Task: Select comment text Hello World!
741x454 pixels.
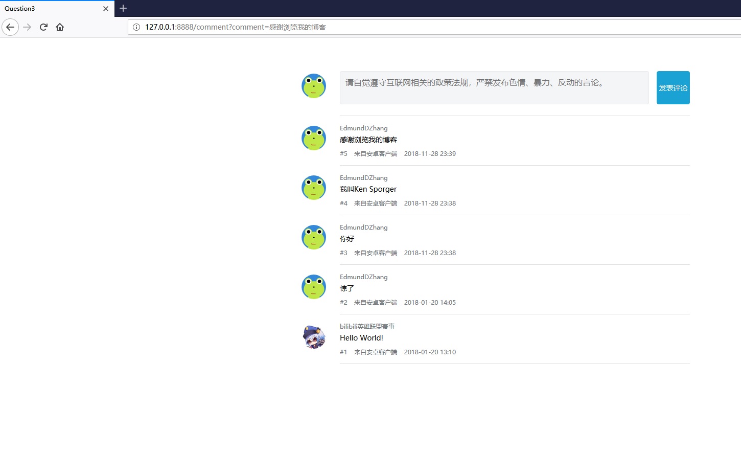Action: tap(362, 338)
